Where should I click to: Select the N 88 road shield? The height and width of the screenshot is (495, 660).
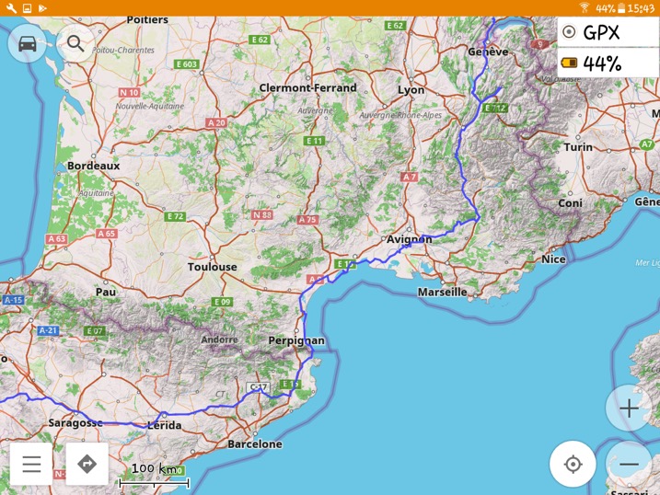click(x=261, y=214)
